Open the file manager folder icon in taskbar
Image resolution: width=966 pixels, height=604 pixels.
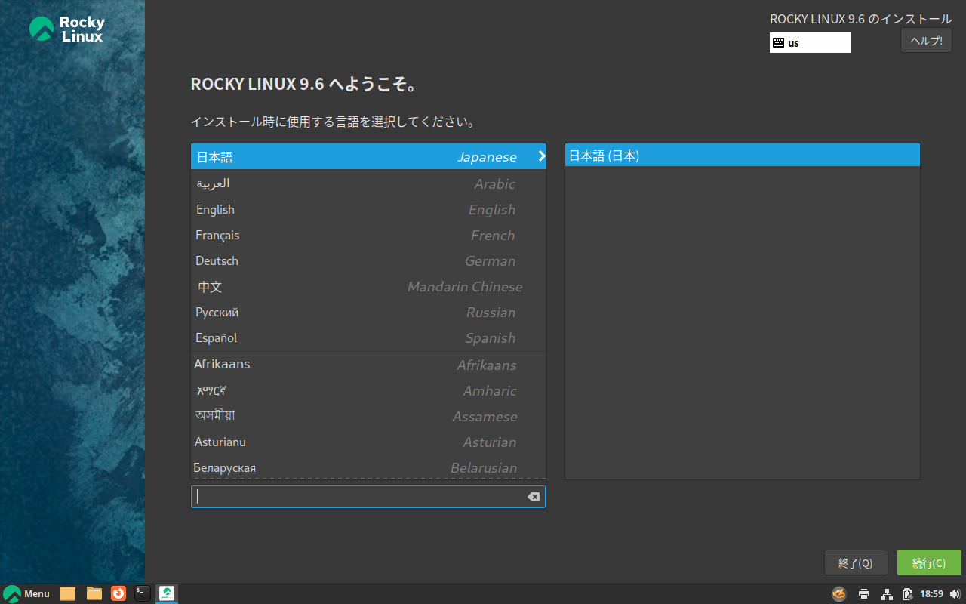94,593
